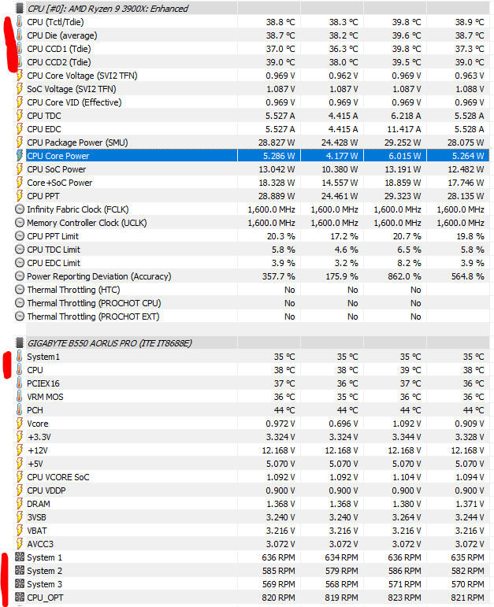Click the 39.8 °C CPU CCD1 value
The height and width of the screenshot is (607, 494).
coord(407,49)
